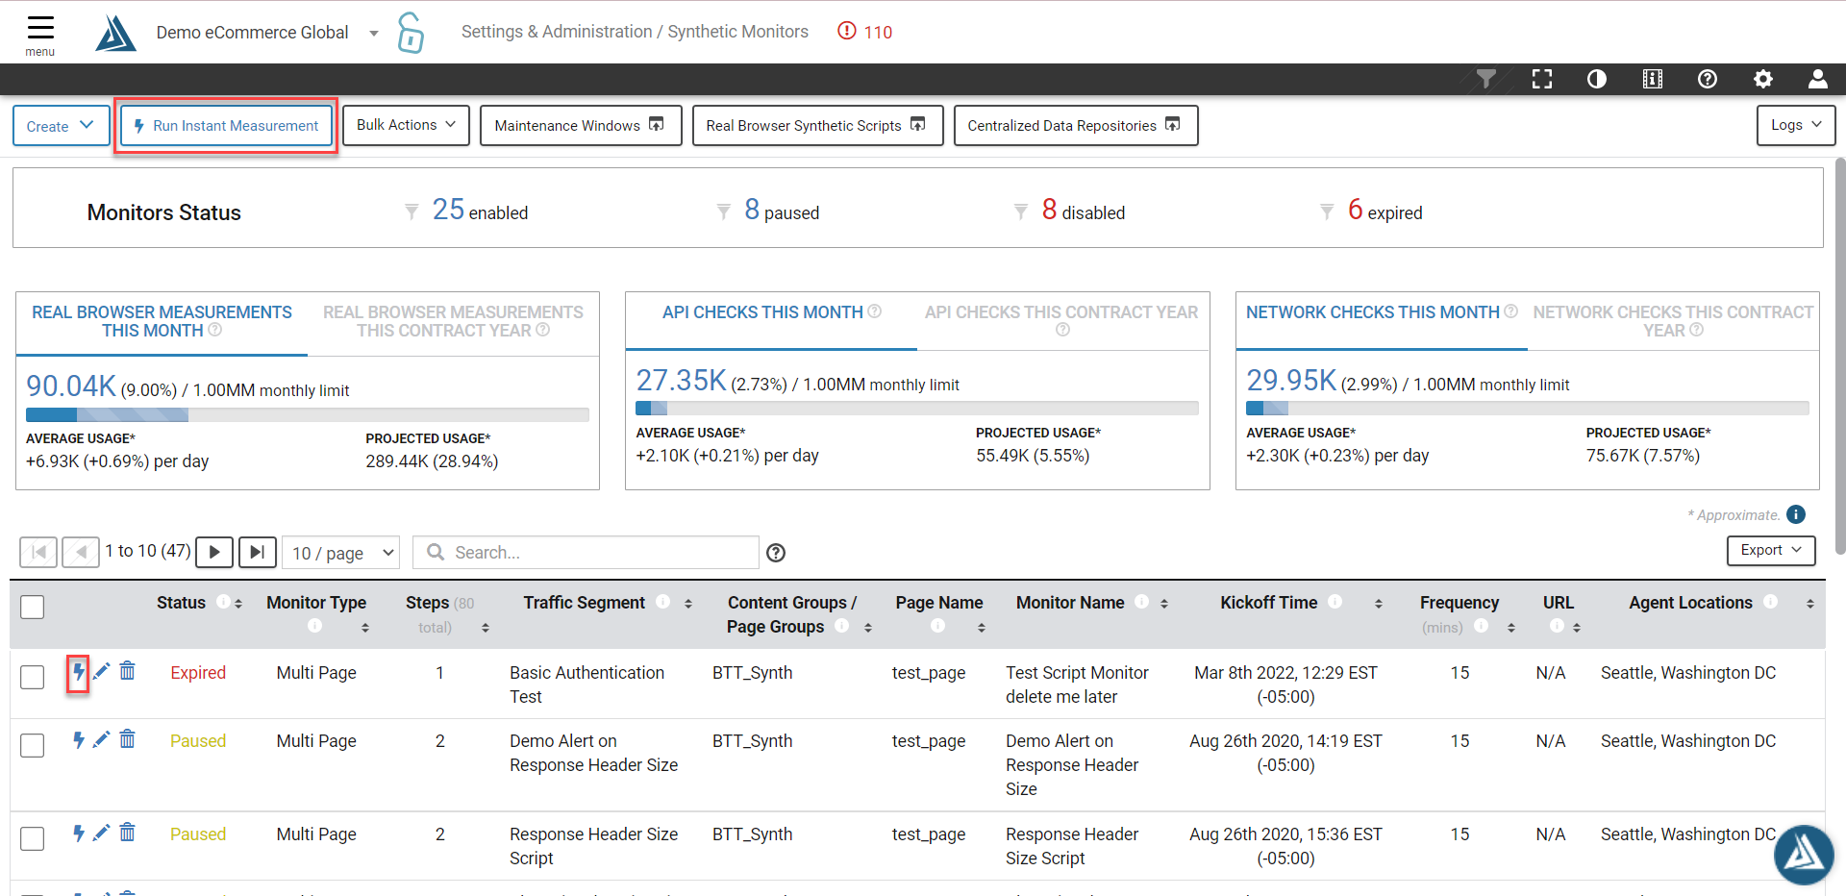1846x896 pixels.
Task: Open the Create dropdown
Action: (62, 126)
